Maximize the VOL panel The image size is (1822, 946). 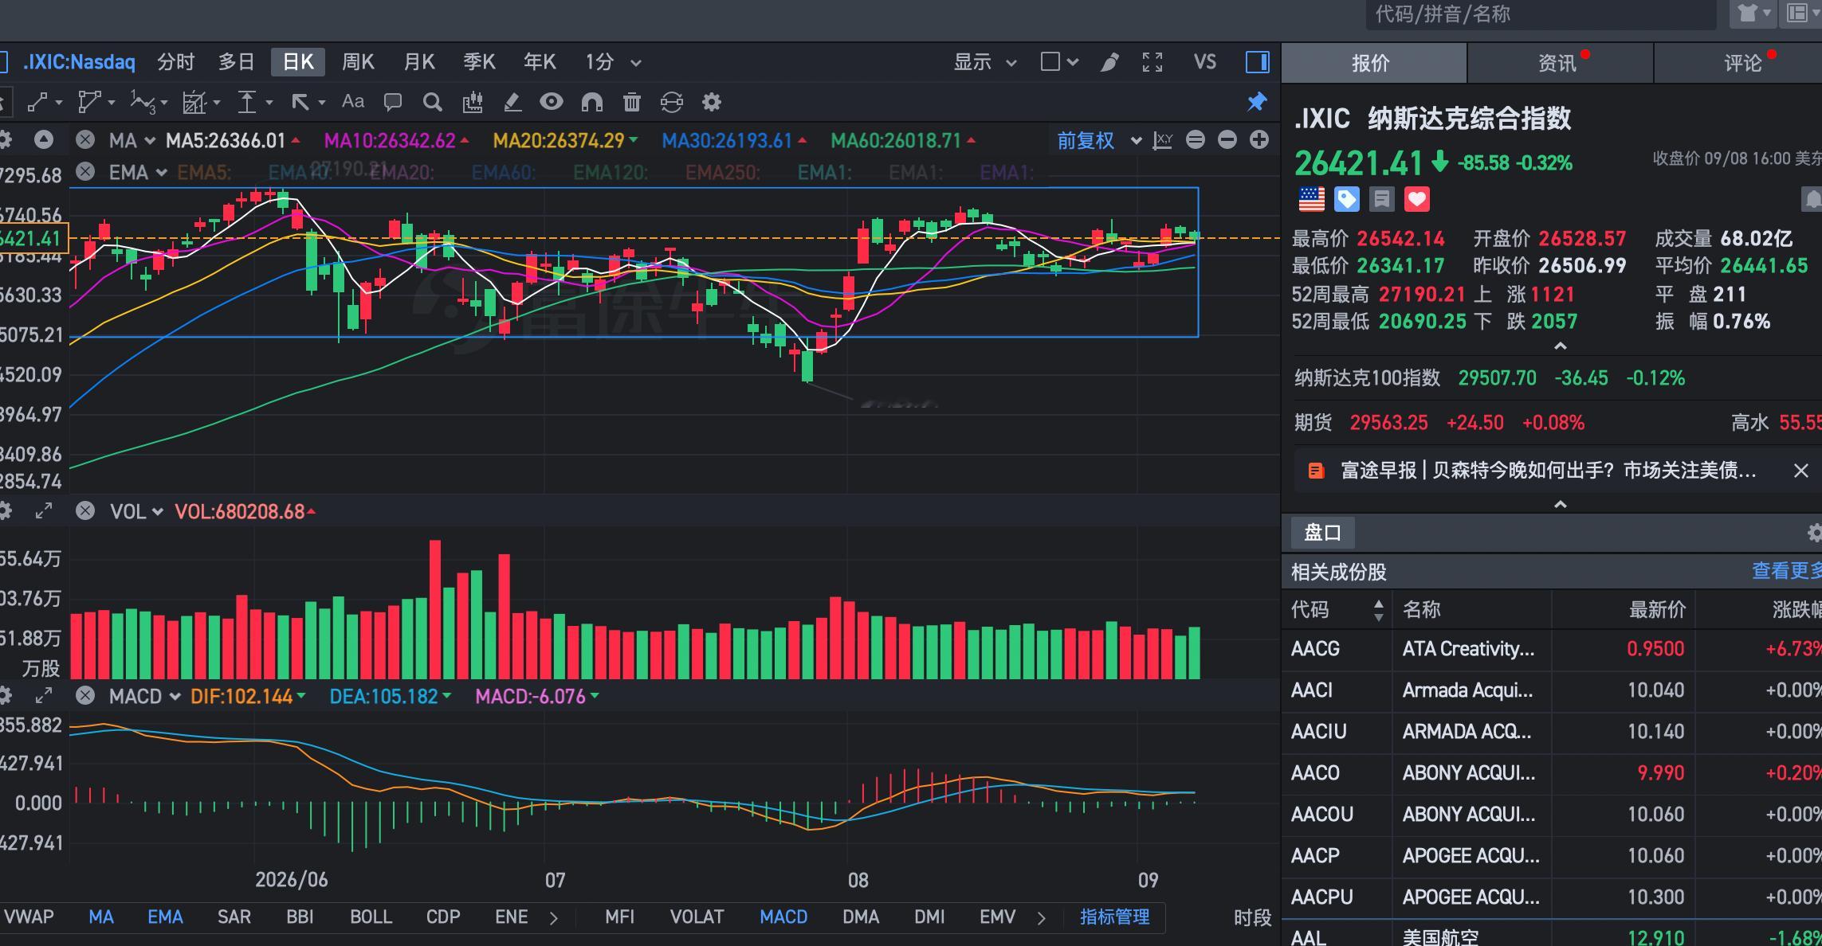[x=44, y=511]
